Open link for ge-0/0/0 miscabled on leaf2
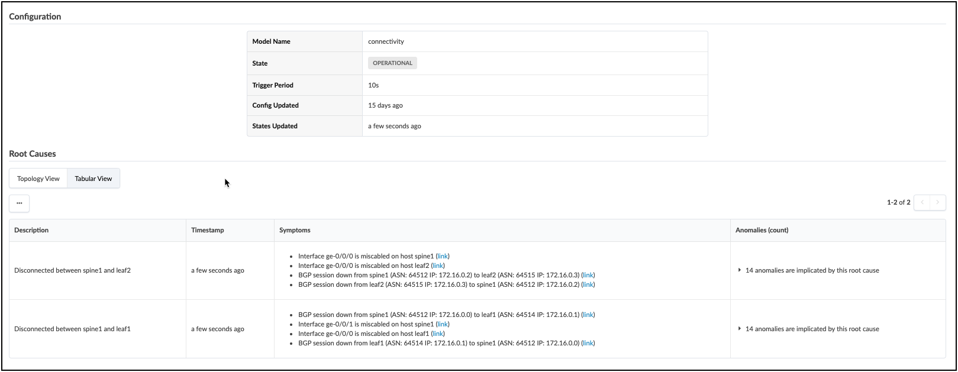958x372 pixels. click(438, 266)
